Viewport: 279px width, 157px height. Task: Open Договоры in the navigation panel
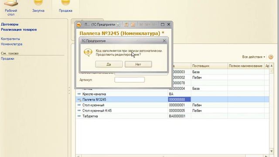(x=10, y=24)
